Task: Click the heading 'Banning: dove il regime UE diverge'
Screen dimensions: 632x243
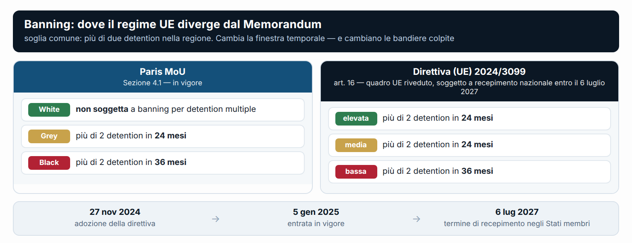Action: click(173, 24)
